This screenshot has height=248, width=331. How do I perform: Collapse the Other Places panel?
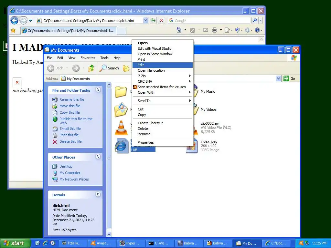(98, 157)
